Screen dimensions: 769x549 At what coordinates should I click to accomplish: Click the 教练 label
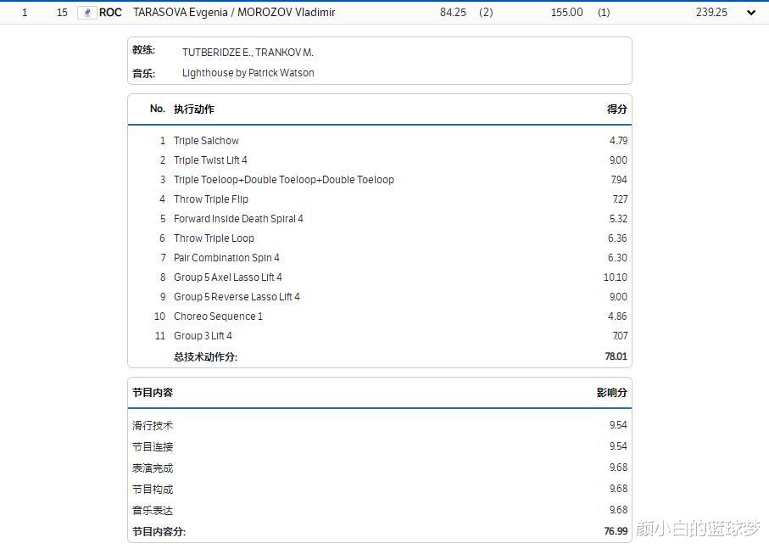pyautogui.click(x=143, y=50)
